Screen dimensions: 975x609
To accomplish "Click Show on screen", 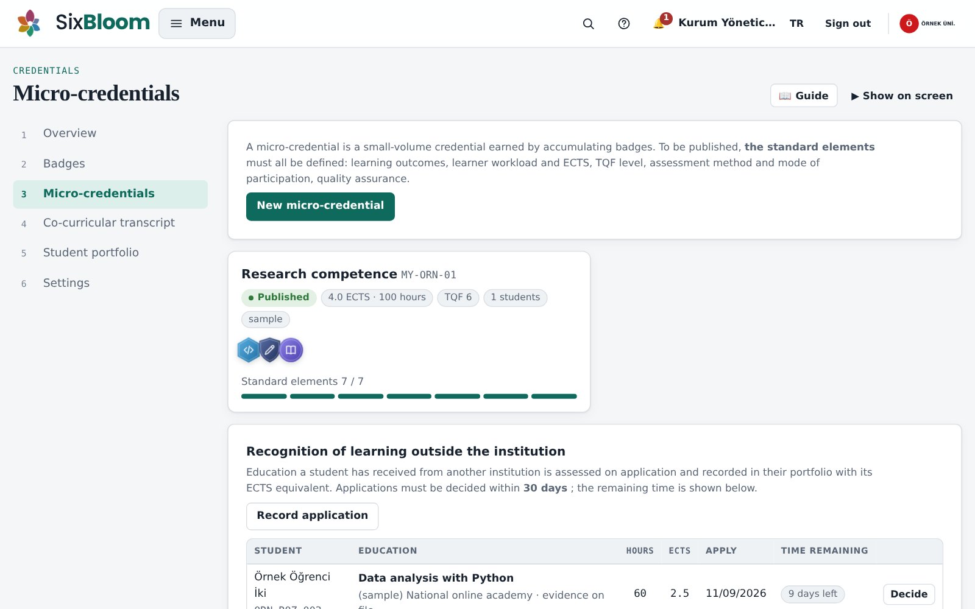I will click(x=902, y=96).
